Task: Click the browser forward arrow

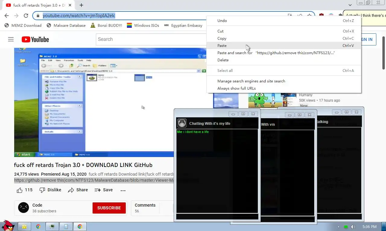Action: click(x=16, y=16)
